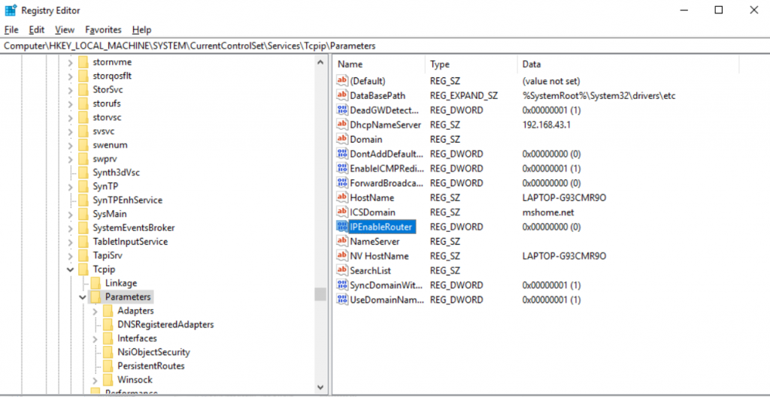Viewport: 770px width, 397px height.
Task: Click the registry path address bar
Action: (385, 46)
